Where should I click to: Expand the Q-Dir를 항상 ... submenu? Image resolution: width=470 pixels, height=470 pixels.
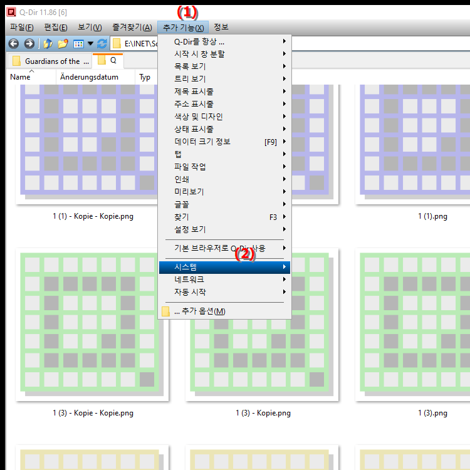click(x=224, y=41)
